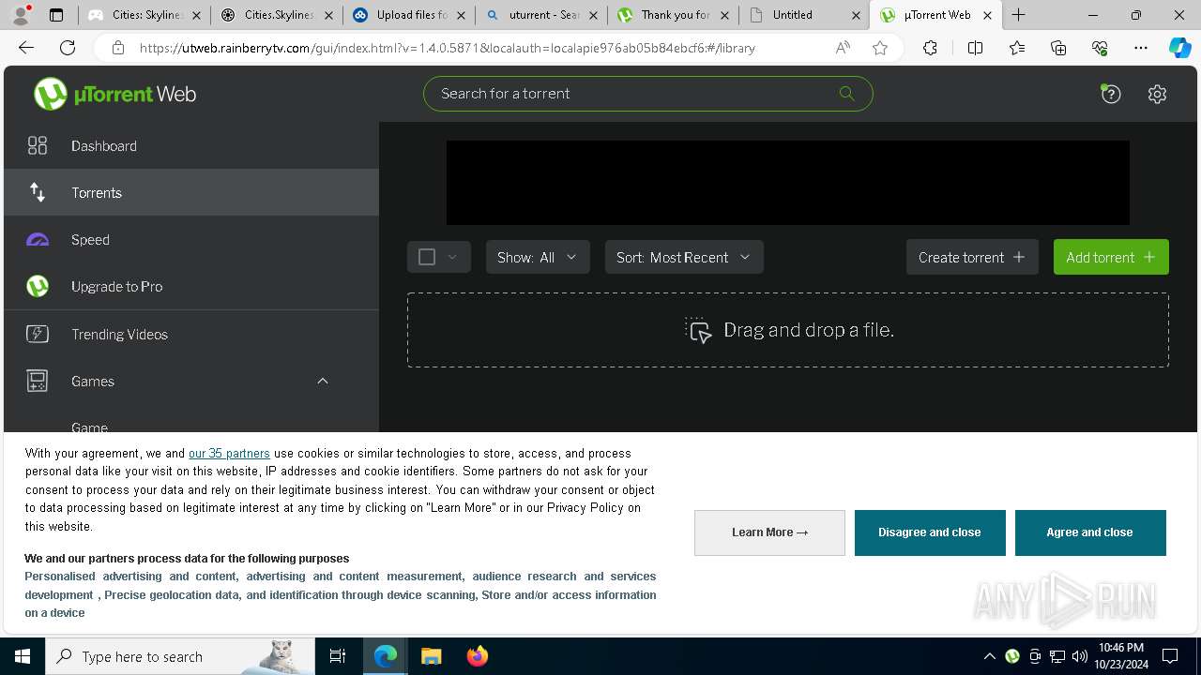
Task: Open Speed page in sidebar
Action: tap(191, 240)
